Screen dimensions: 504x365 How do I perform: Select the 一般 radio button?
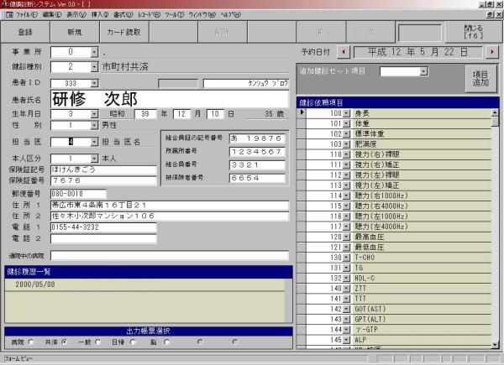click(x=98, y=342)
